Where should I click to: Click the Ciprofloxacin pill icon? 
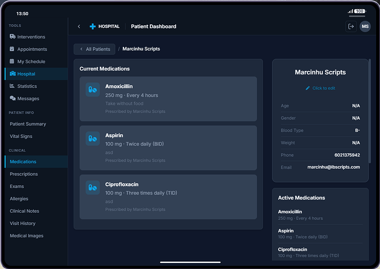[x=93, y=187]
